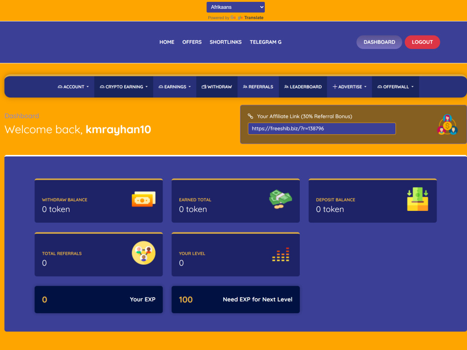Expand the ADVERTISE dropdown menu
Image resolution: width=467 pixels, height=350 pixels.
349,87
